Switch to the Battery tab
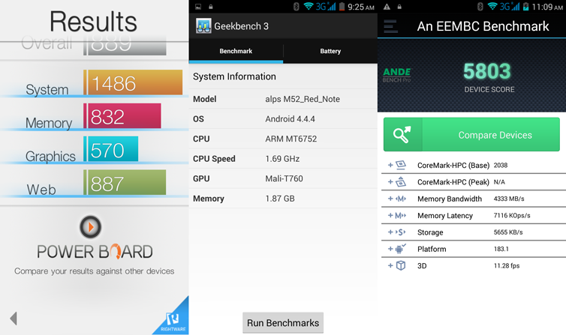This screenshot has width=566, height=335. coord(330,51)
